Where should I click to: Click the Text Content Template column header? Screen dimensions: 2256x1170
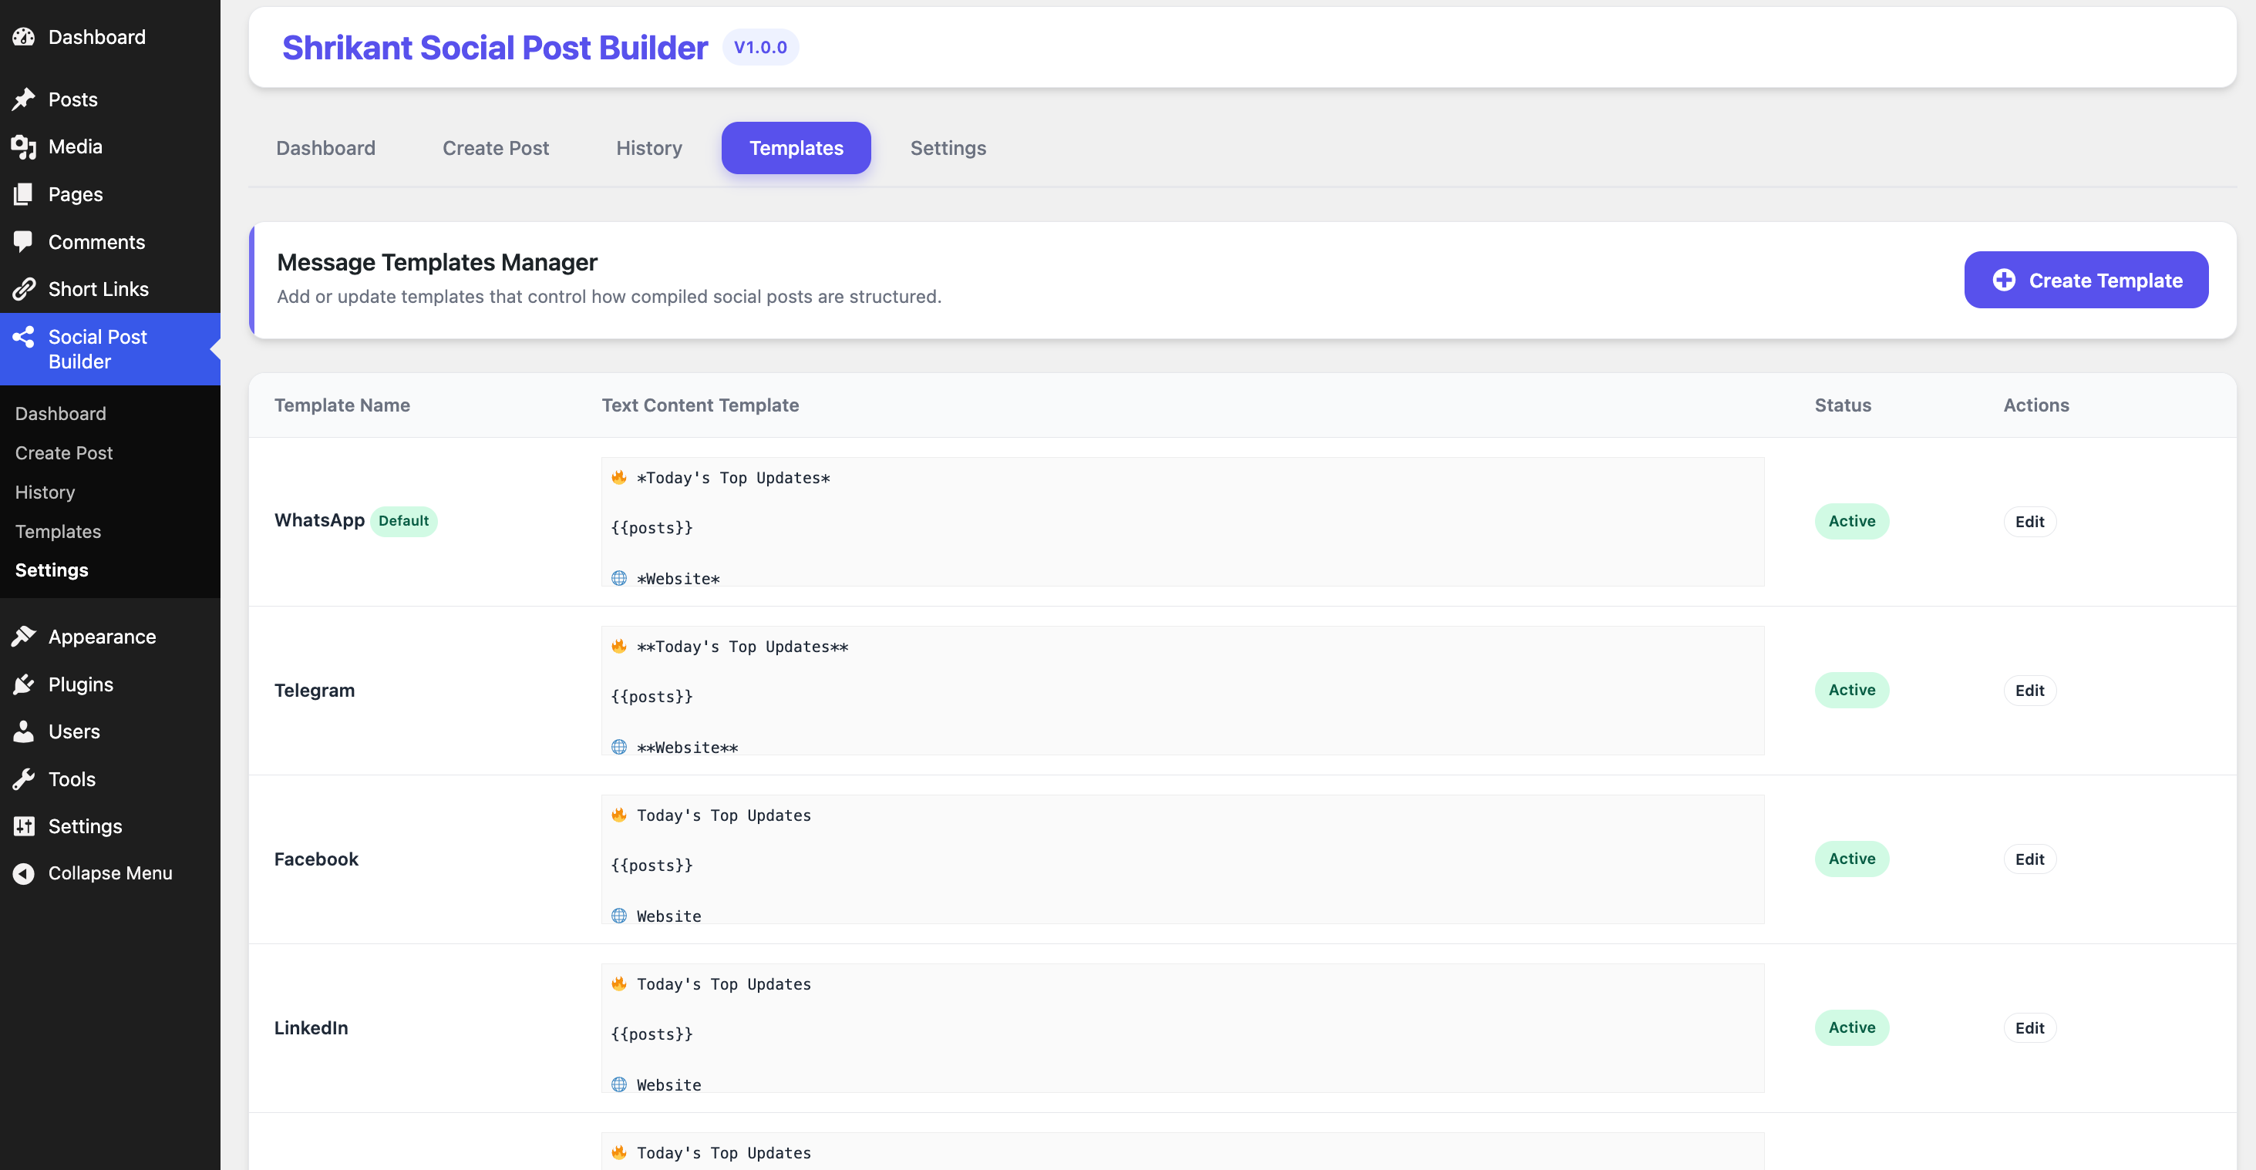(700, 405)
